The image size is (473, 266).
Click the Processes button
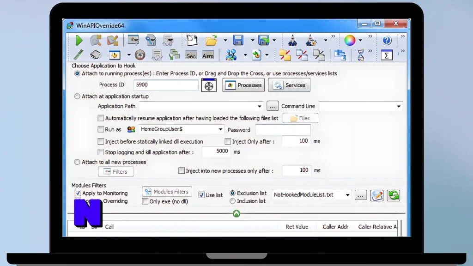(x=243, y=85)
